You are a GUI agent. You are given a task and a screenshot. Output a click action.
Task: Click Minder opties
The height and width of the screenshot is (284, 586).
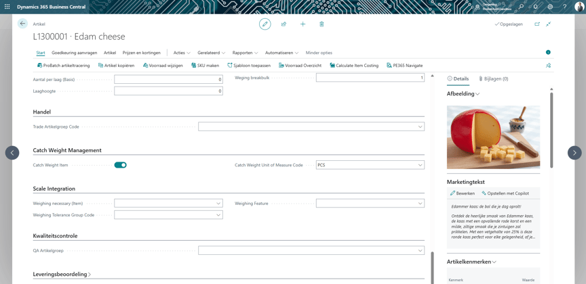point(319,53)
